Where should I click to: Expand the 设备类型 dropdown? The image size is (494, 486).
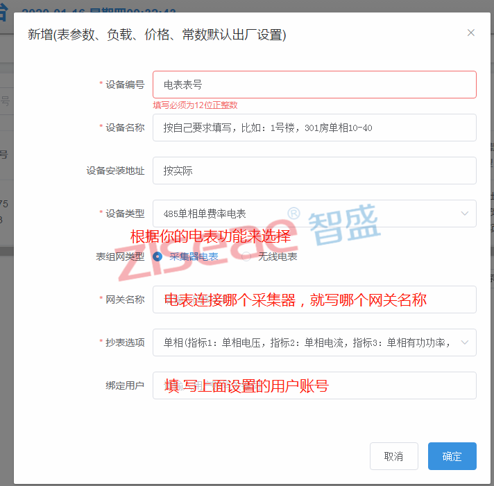tap(314, 214)
